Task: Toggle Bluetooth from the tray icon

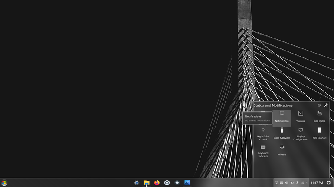Action: click(x=297, y=183)
